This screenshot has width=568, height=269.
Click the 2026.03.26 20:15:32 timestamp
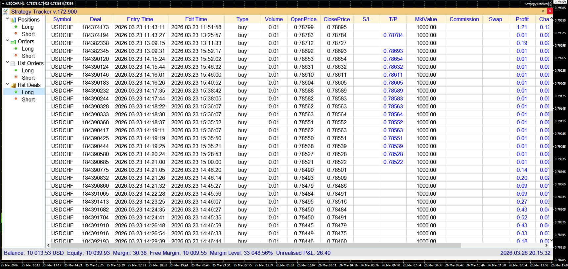coord(525,253)
